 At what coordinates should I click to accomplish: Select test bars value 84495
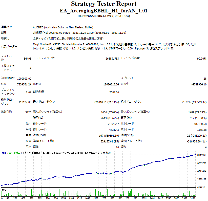(28, 59)
